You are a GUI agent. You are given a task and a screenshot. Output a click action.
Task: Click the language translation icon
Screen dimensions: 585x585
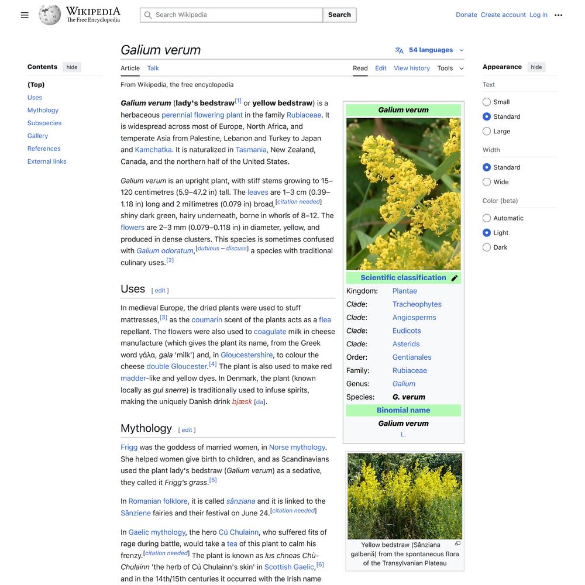(399, 50)
